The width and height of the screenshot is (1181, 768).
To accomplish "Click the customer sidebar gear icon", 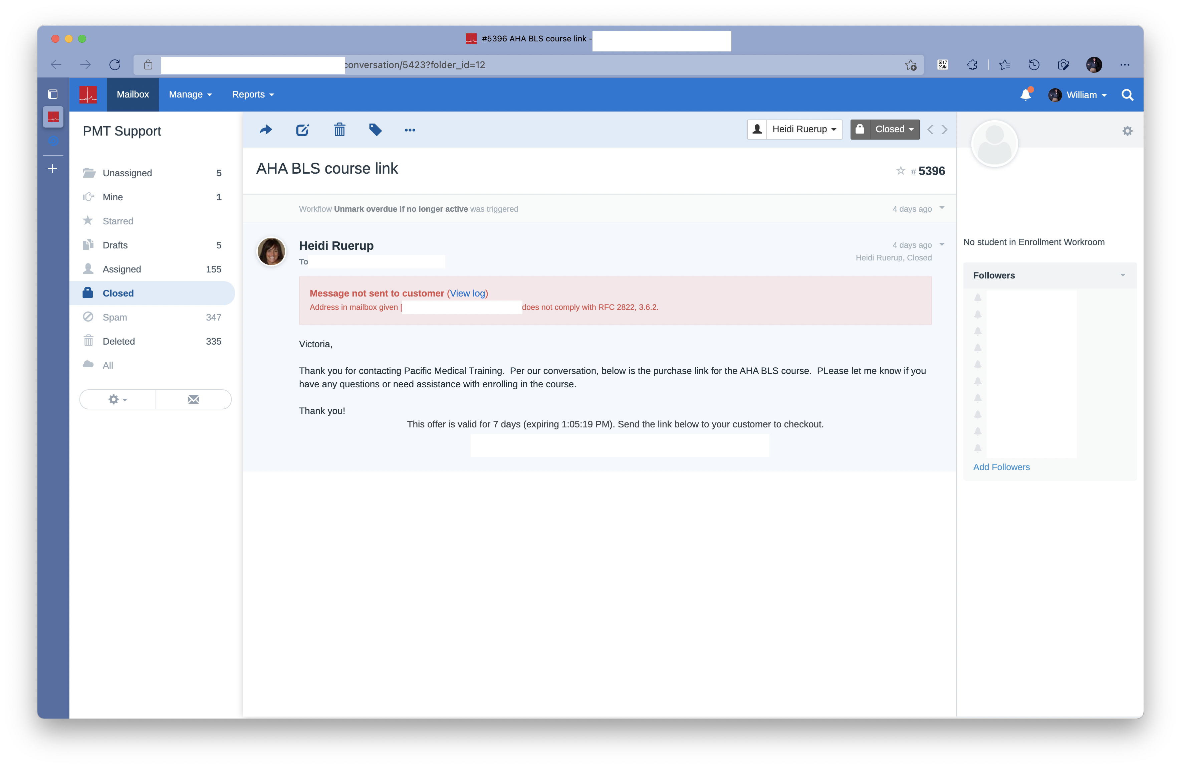I will coord(1127,131).
